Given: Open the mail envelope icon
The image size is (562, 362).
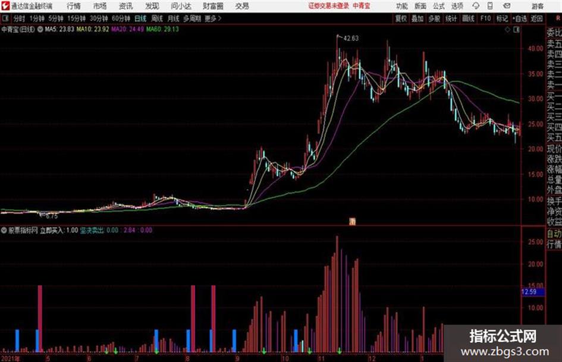Looking at the screenshot, I should pos(507,6).
